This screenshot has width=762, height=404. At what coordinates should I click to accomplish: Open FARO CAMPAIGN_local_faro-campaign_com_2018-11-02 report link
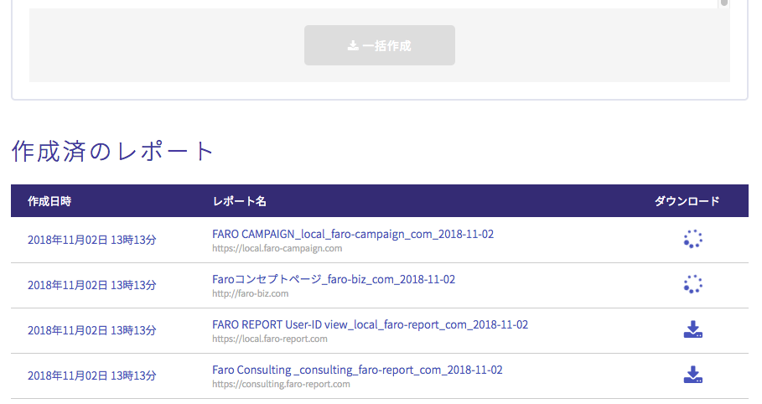(353, 234)
